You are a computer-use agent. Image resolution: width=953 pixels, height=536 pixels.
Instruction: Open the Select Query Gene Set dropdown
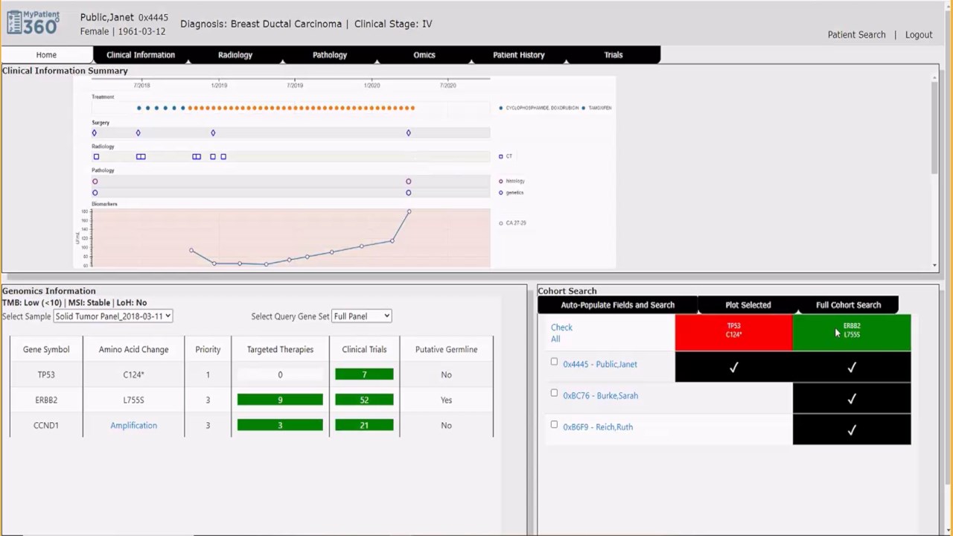(x=361, y=316)
